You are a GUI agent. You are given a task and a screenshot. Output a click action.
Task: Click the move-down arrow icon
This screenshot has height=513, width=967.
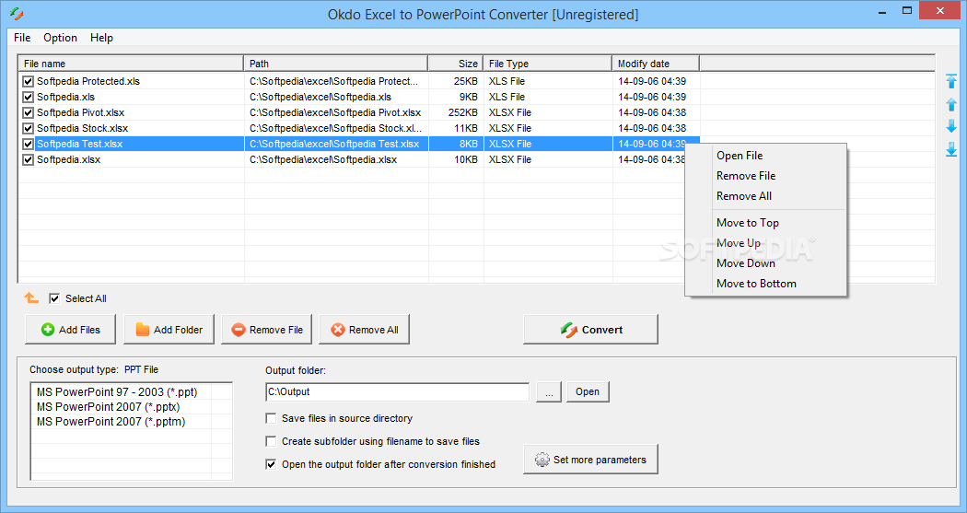951,126
